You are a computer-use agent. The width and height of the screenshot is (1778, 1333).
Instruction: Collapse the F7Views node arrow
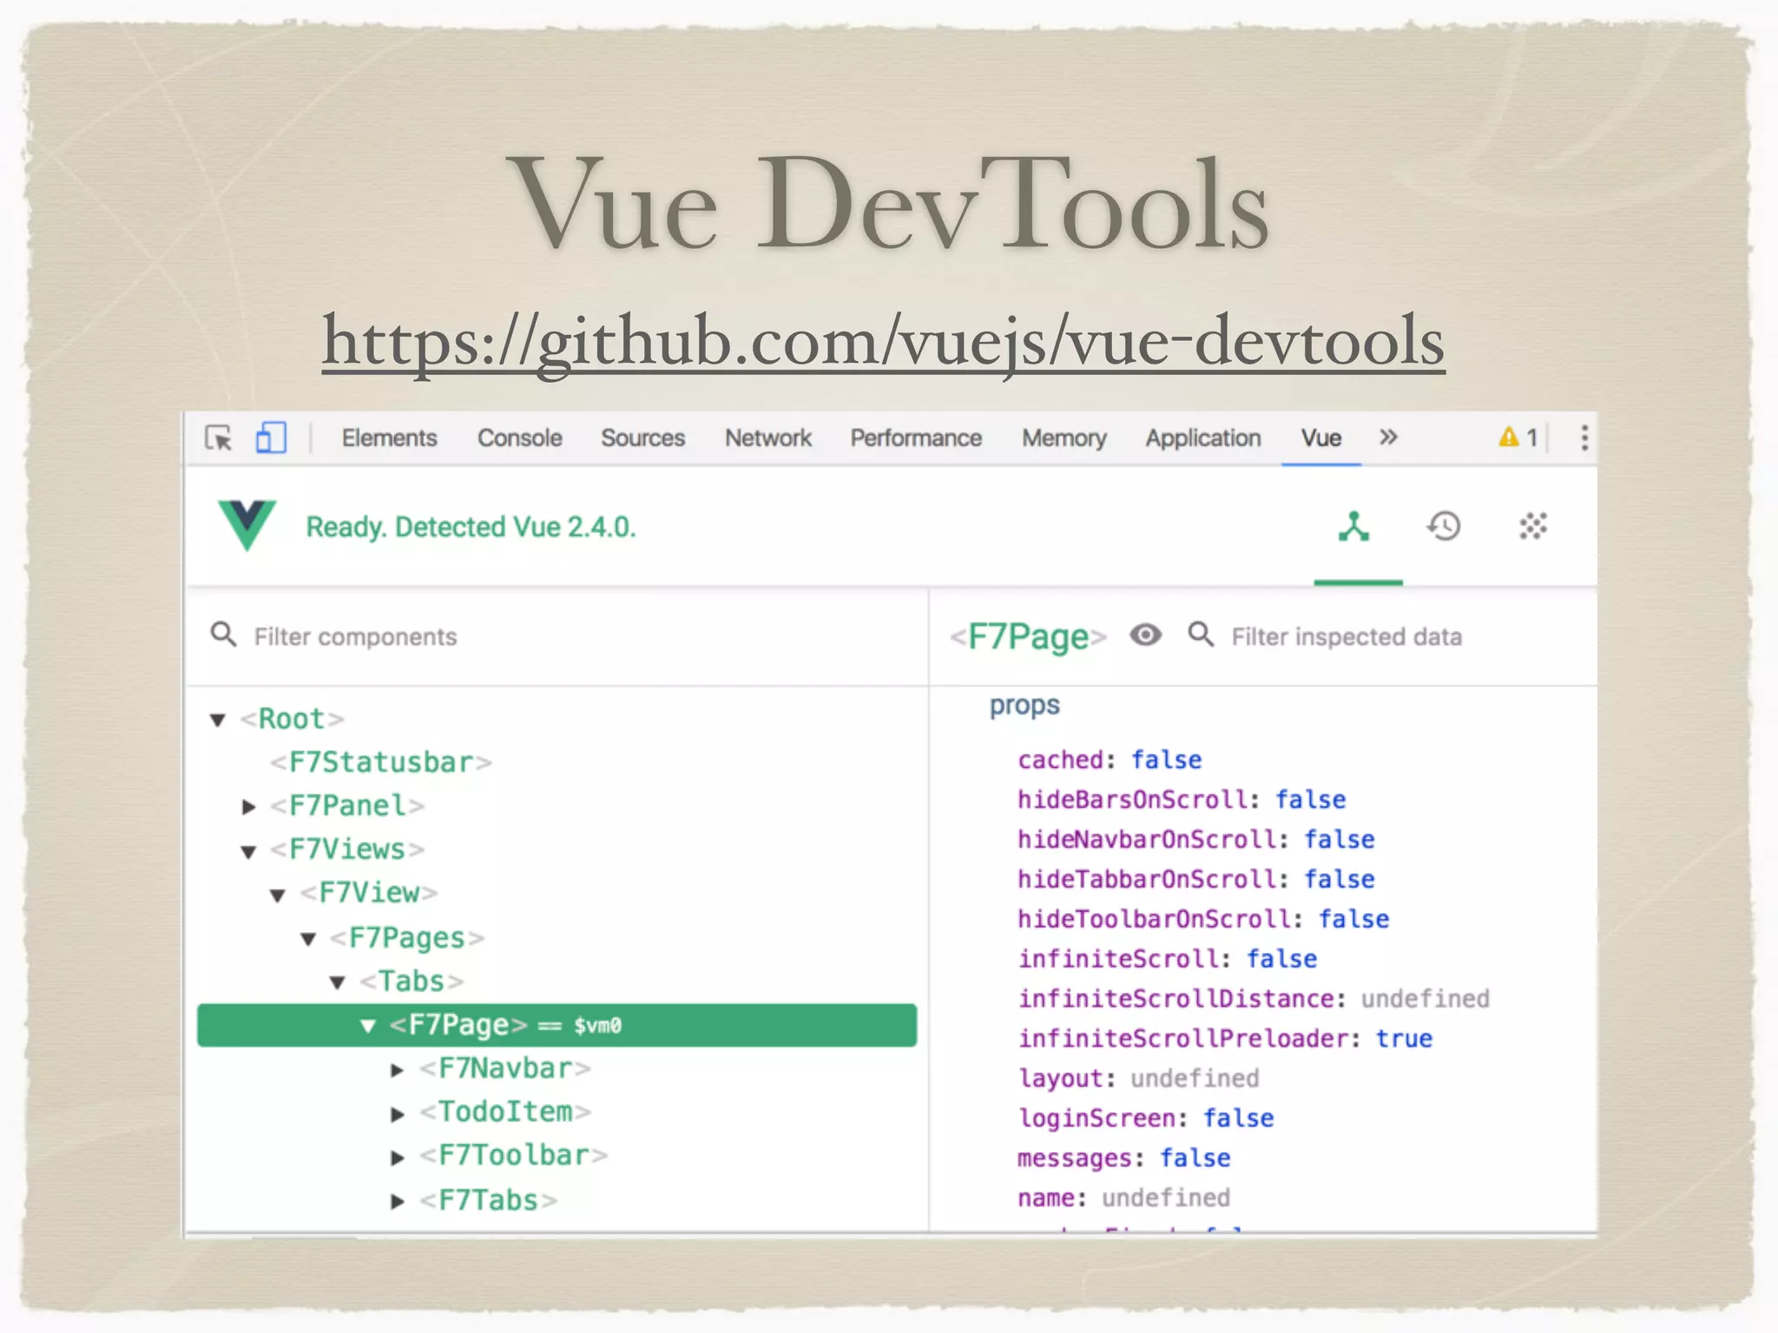tap(249, 851)
